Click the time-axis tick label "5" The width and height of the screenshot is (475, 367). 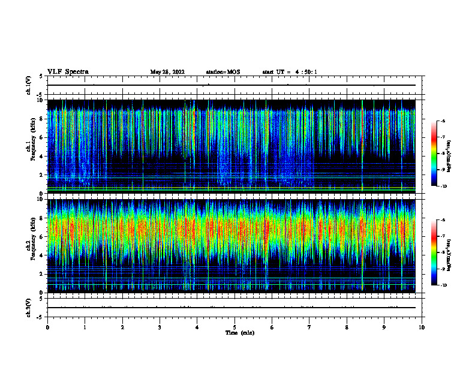click(x=235, y=327)
